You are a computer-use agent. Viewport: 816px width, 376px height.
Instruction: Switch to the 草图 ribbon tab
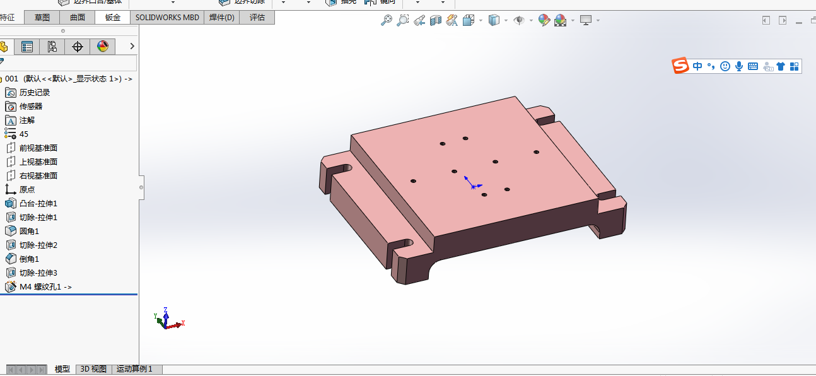42,18
